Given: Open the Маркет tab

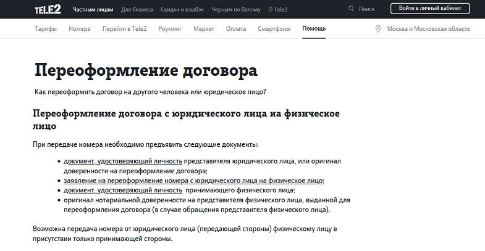Looking at the screenshot, I should 204,29.
